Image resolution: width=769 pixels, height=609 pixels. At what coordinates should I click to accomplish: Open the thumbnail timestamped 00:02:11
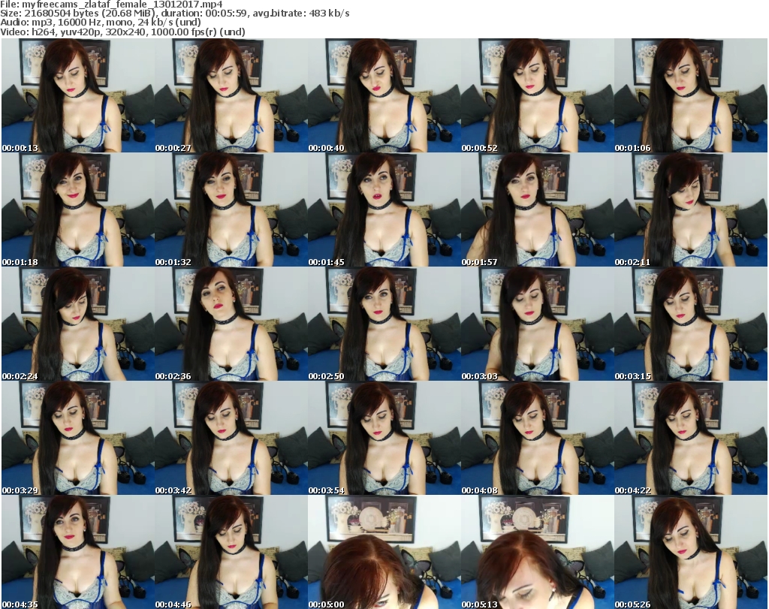[691, 210]
